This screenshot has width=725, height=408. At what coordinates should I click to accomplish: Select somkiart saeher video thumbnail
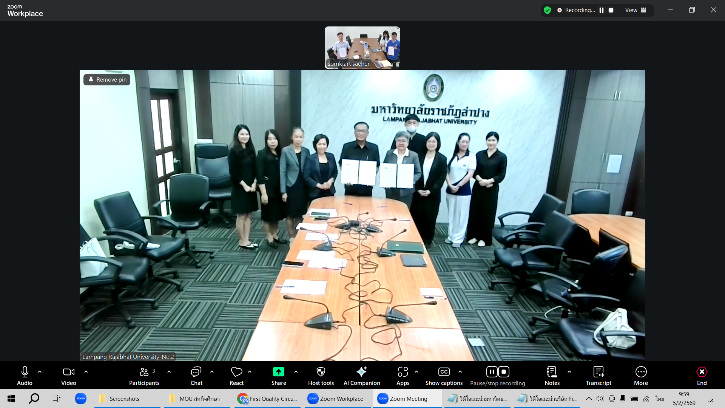(x=362, y=48)
